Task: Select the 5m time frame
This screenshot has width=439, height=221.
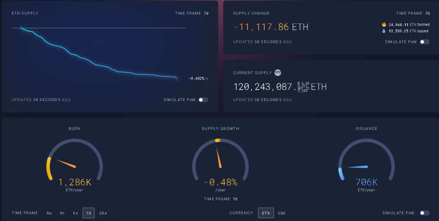Action: pos(49,213)
